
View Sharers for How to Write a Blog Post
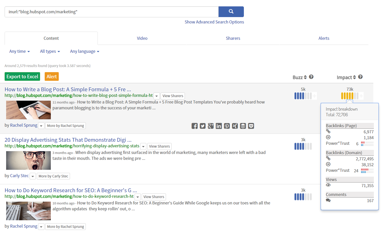tap(173, 96)
